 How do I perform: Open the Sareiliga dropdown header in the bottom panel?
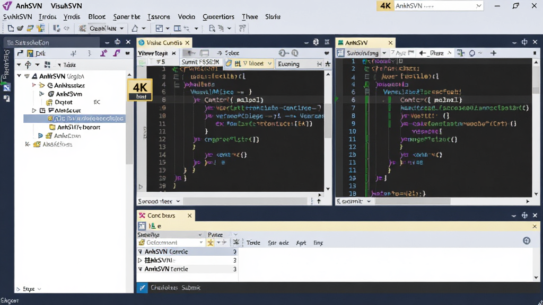[x=170, y=235]
